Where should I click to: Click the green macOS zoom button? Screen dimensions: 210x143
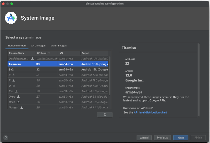coord(12,4)
